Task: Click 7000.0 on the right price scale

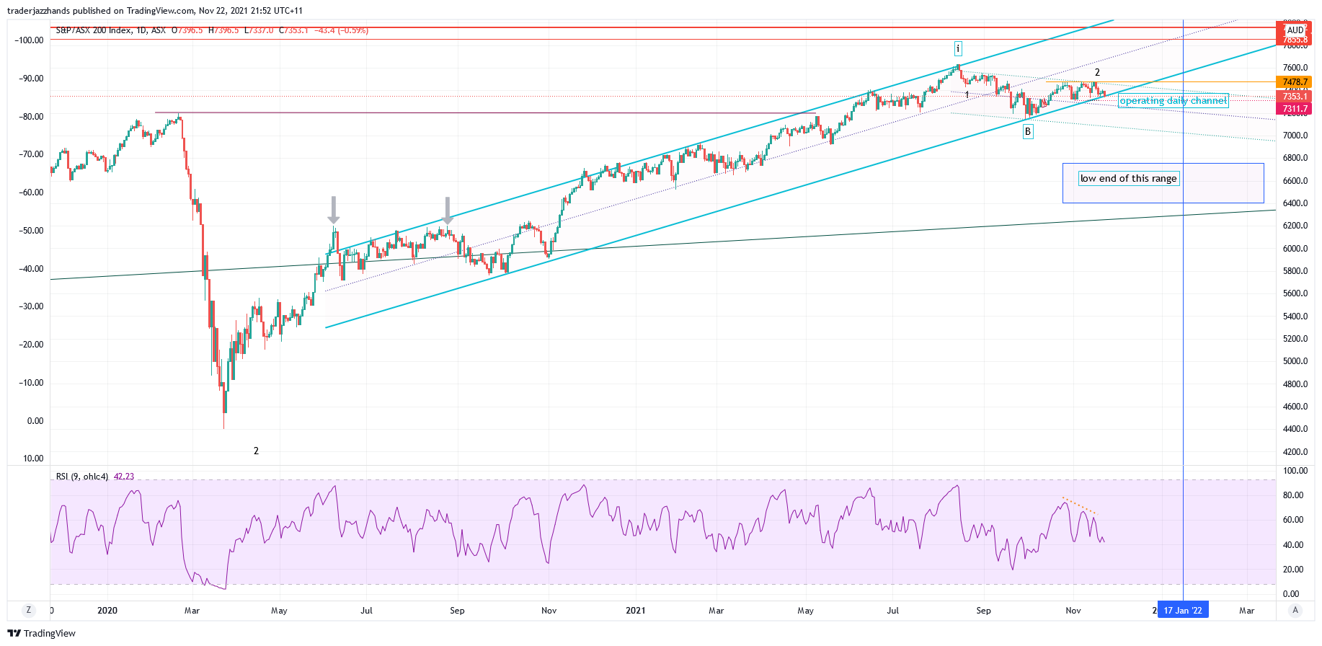Action: pyautogui.click(x=1295, y=136)
